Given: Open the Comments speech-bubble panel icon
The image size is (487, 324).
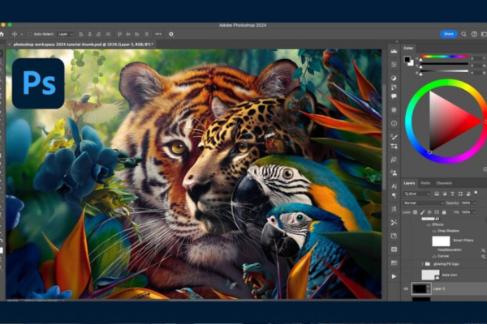Looking at the screenshot, I should pos(394,96).
